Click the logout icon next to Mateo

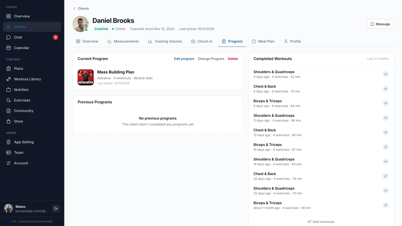(x=56, y=209)
